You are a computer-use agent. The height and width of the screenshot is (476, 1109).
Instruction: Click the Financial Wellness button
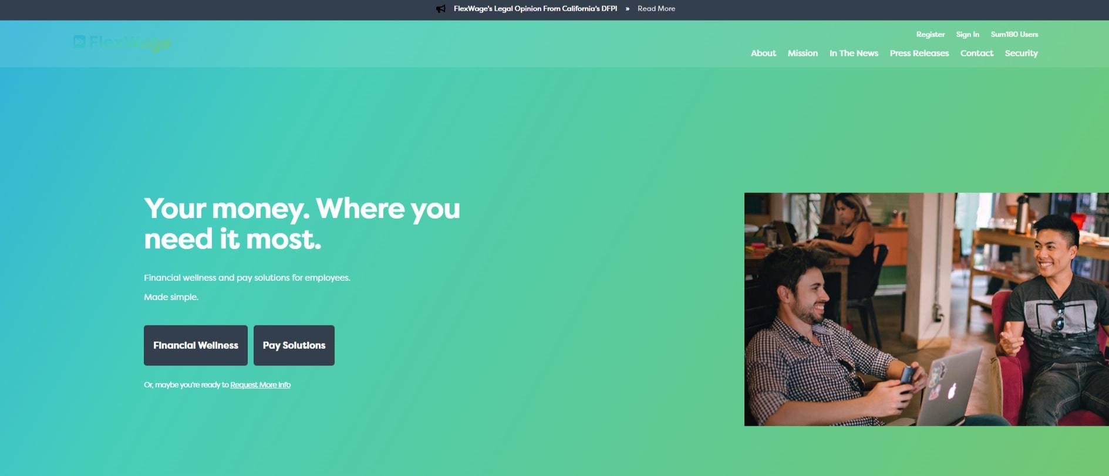coord(195,345)
